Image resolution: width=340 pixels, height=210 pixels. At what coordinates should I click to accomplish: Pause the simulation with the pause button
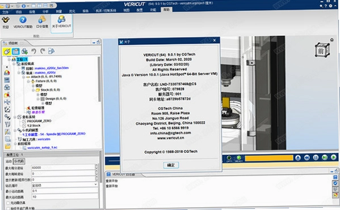click(x=316, y=157)
